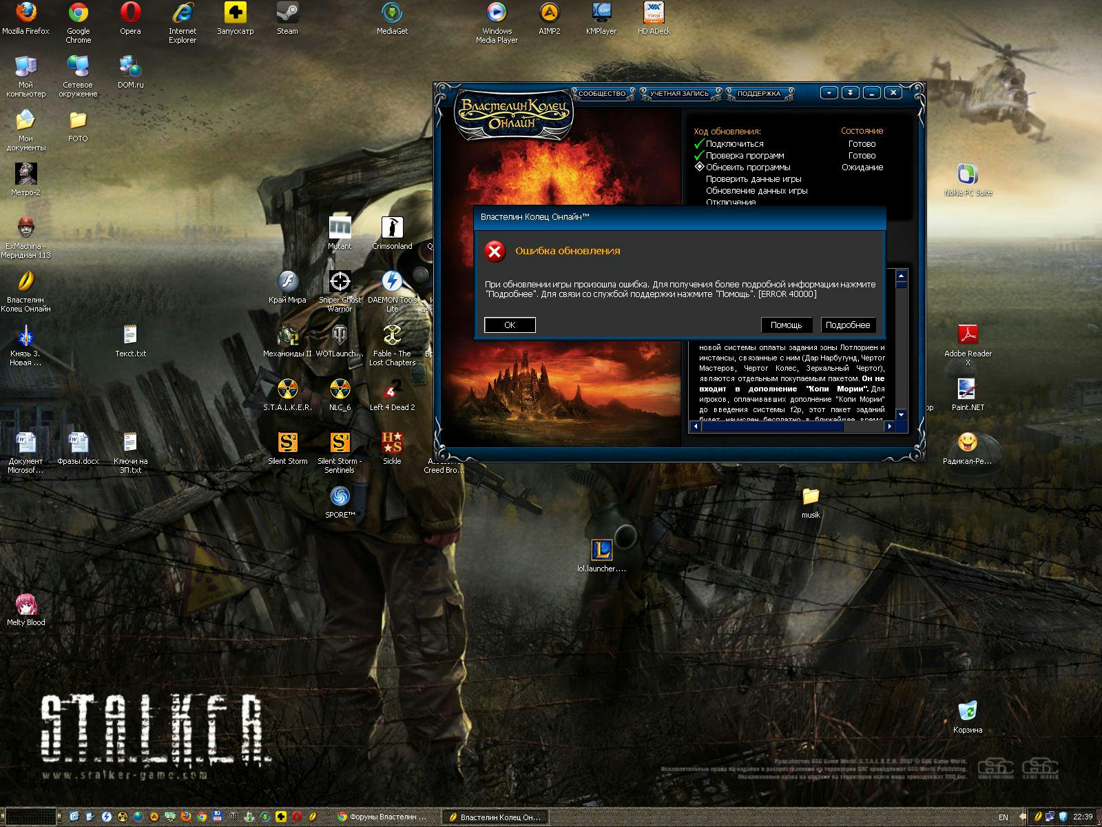Open HD ADeck desktop icon
Image resolution: width=1102 pixels, height=827 pixels.
tap(654, 18)
